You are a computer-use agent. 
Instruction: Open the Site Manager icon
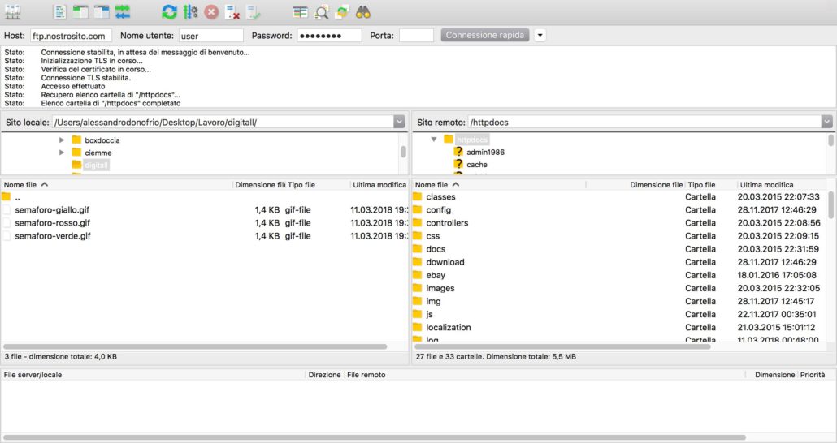click(x=11, y=11)
